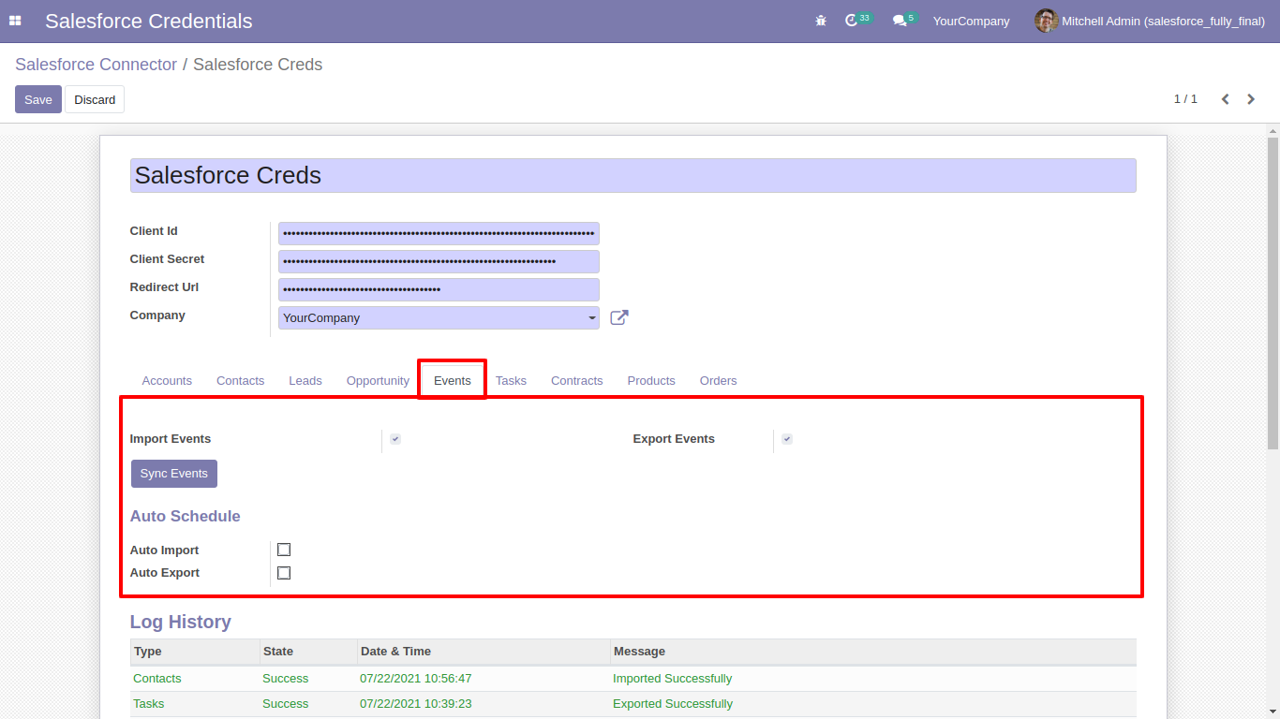This screenshot has height=719, width=1280.
Task: Go to next record arrow
Action: [1251, 99]
